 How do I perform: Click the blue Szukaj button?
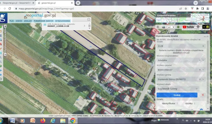tap(177, 95)
